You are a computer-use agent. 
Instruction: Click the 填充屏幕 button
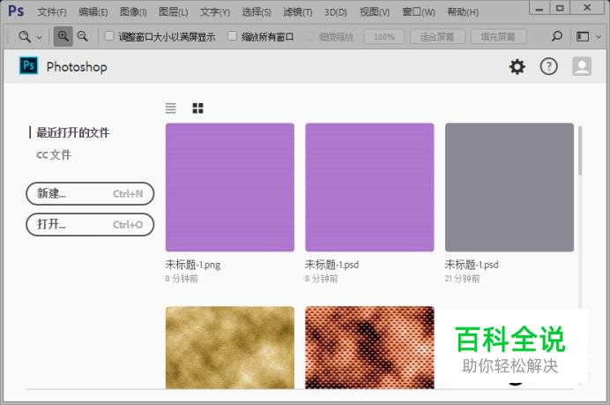(498, 37)
